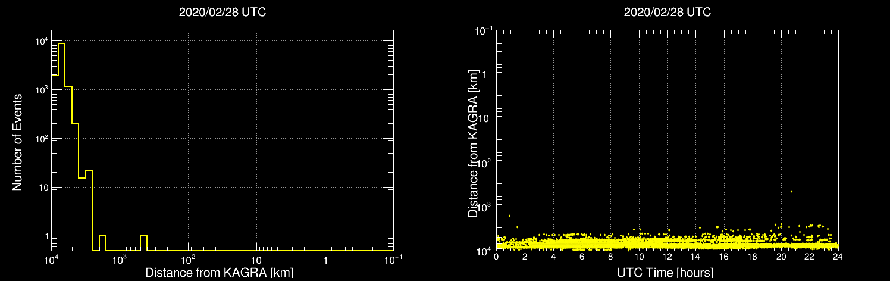Click the 16 tick on UTC Time axis
Screen dimensions: 890x281
tap(724, 257)
